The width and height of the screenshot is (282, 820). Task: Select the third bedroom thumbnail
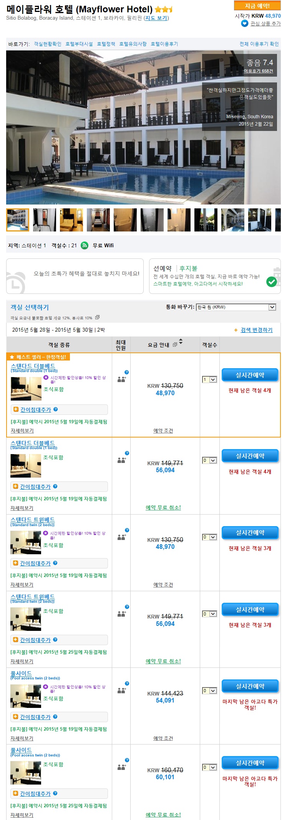pyautogui.click(x=71, y=220)
